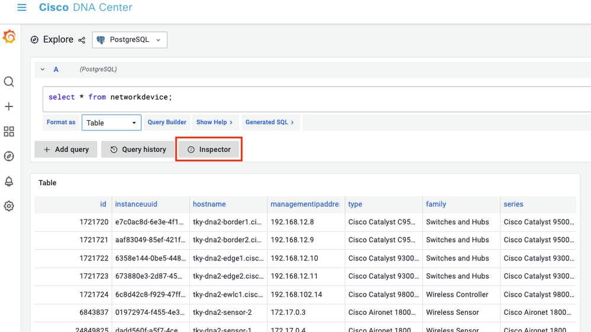Click the plus create icon in sidebar
Viewport: 591px width, 332px height.
pyautogui.click(x=9, y=107)
